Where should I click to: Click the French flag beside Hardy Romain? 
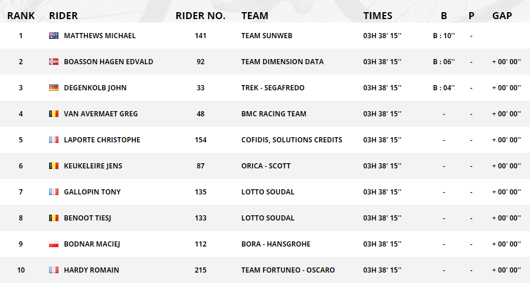tap(54, 270)
